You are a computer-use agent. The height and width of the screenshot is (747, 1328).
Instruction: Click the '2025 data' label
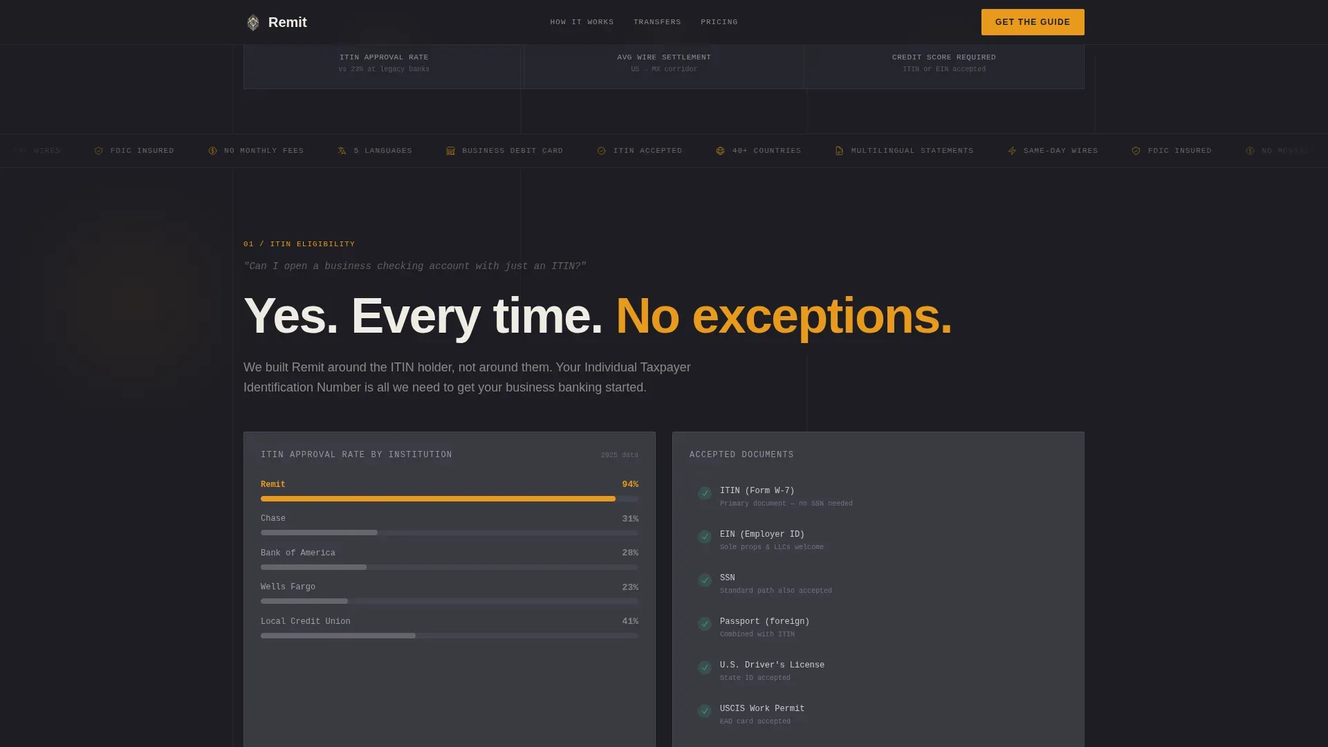[620, 455]
